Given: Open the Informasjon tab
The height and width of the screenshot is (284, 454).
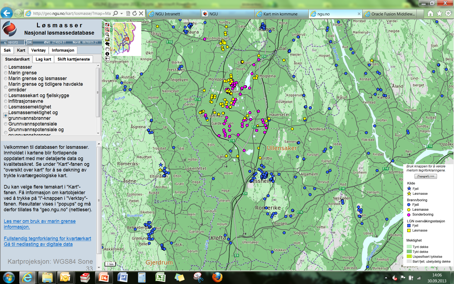Looking at the screenshot, I should [63, 50].
